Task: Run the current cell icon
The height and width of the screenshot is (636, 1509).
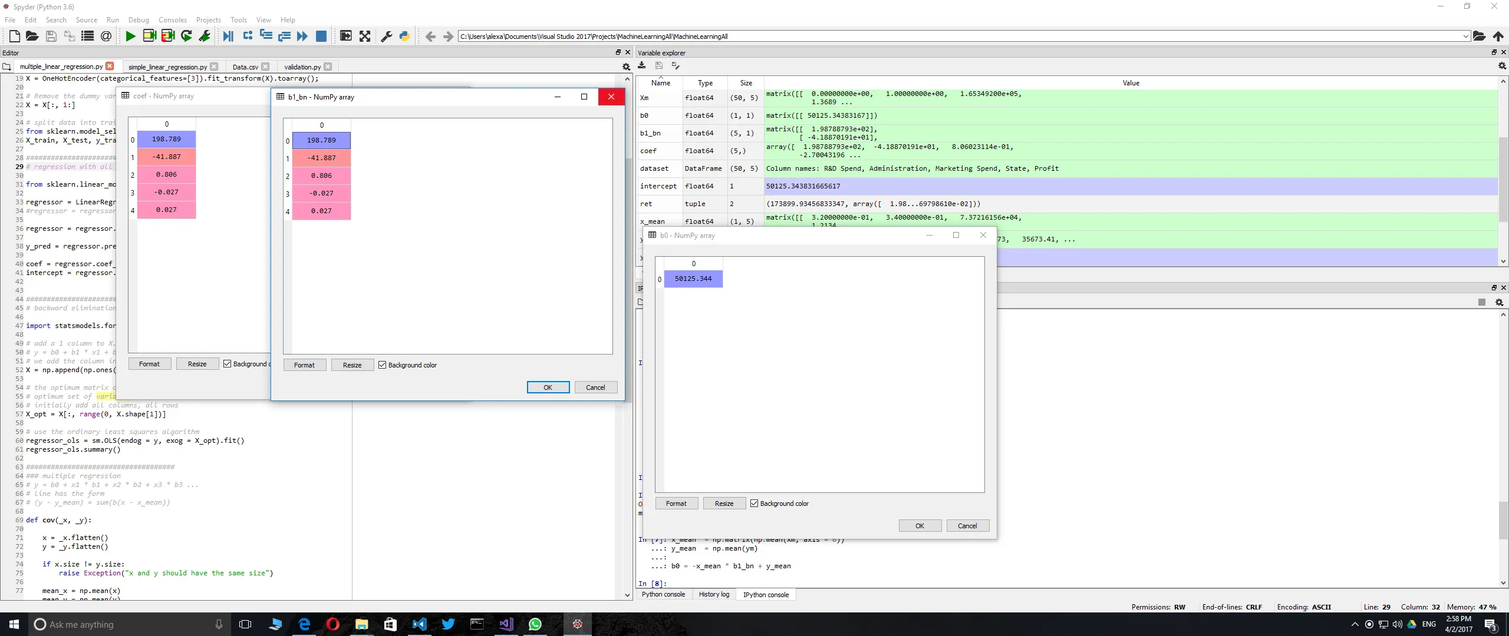Action: [x=150, y=36]
